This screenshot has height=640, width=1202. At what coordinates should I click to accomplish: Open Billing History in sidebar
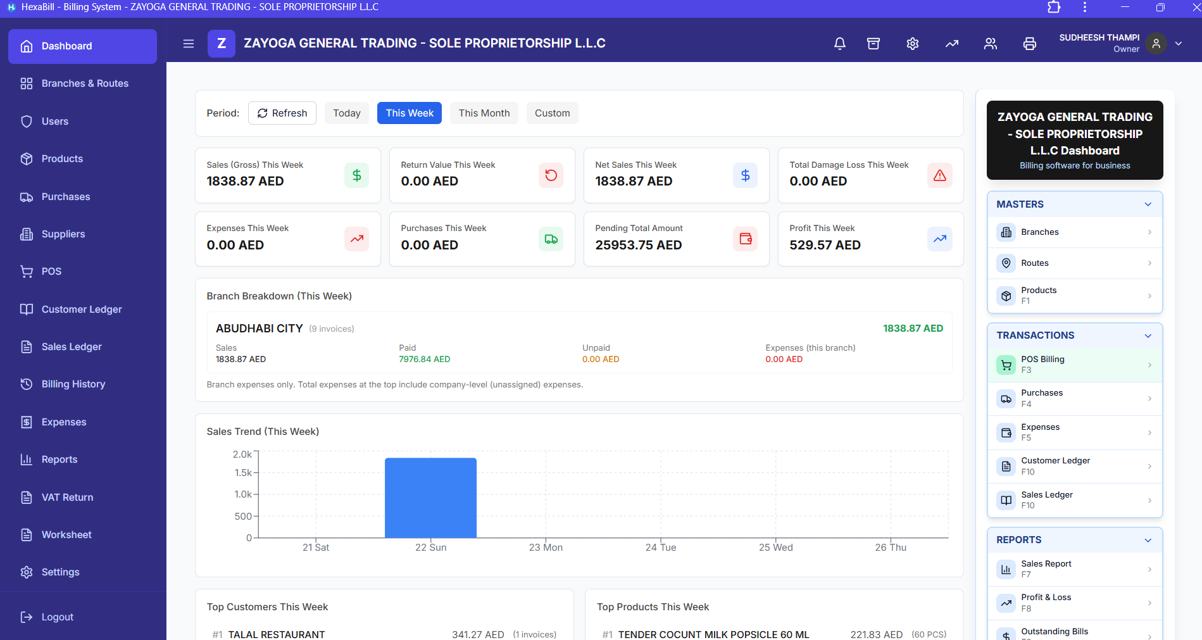click(x=82, y=384)
